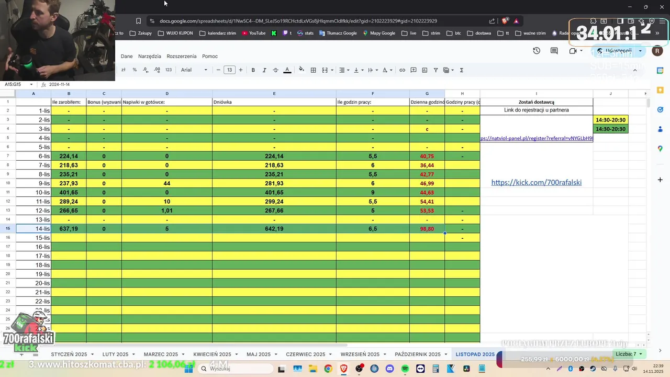The height and width of the screenshot is (377, 670).
Task: Open the Liczba: 7 summary dropdown
Action: [x=629, y=354]
